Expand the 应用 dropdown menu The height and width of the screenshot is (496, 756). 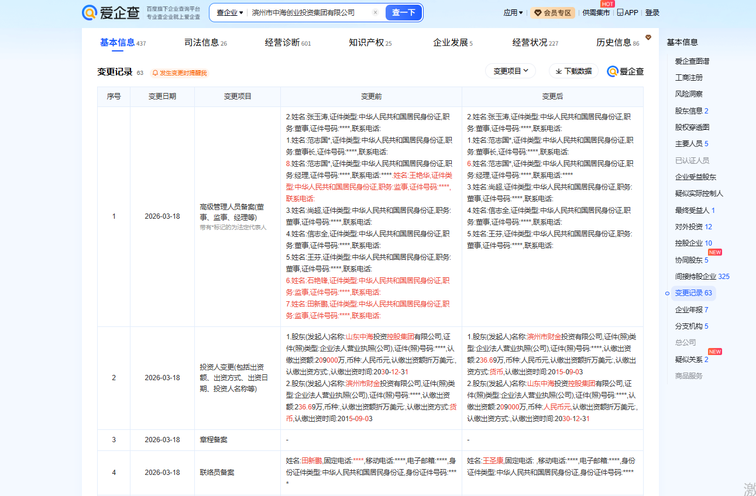click(513, 12)
